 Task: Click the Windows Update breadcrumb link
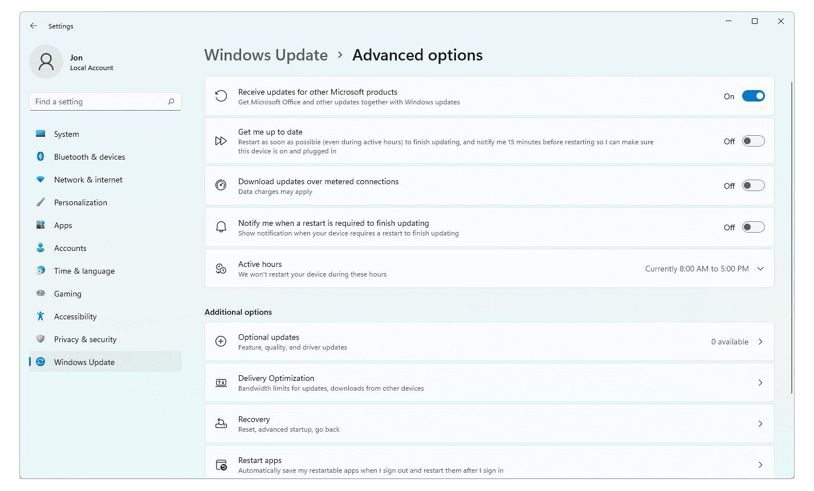266,55
